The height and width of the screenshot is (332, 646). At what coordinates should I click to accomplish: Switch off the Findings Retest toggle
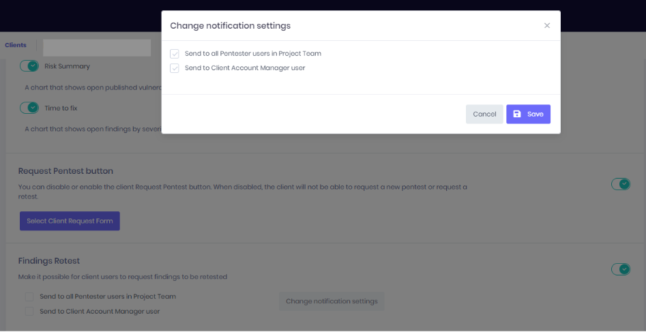[620, 269]
